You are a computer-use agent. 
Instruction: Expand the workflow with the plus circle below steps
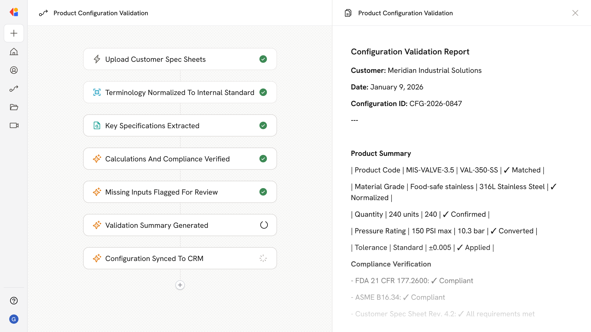(180, 285)
